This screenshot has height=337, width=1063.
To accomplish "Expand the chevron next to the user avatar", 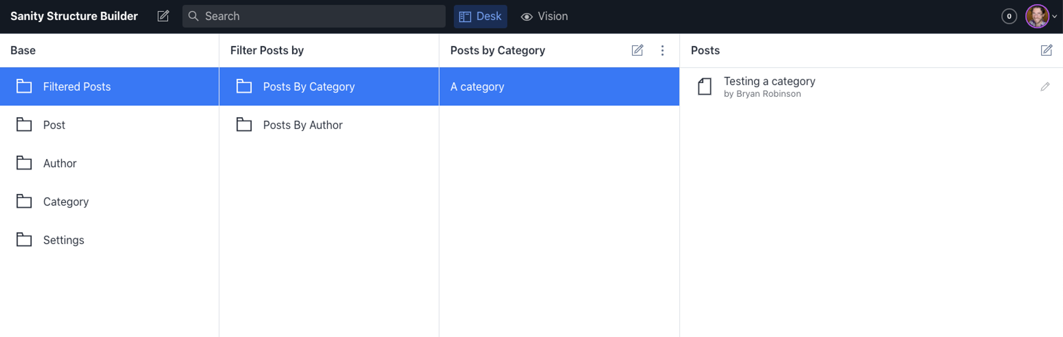I will pyautogui.click(x=1054, y=17).
